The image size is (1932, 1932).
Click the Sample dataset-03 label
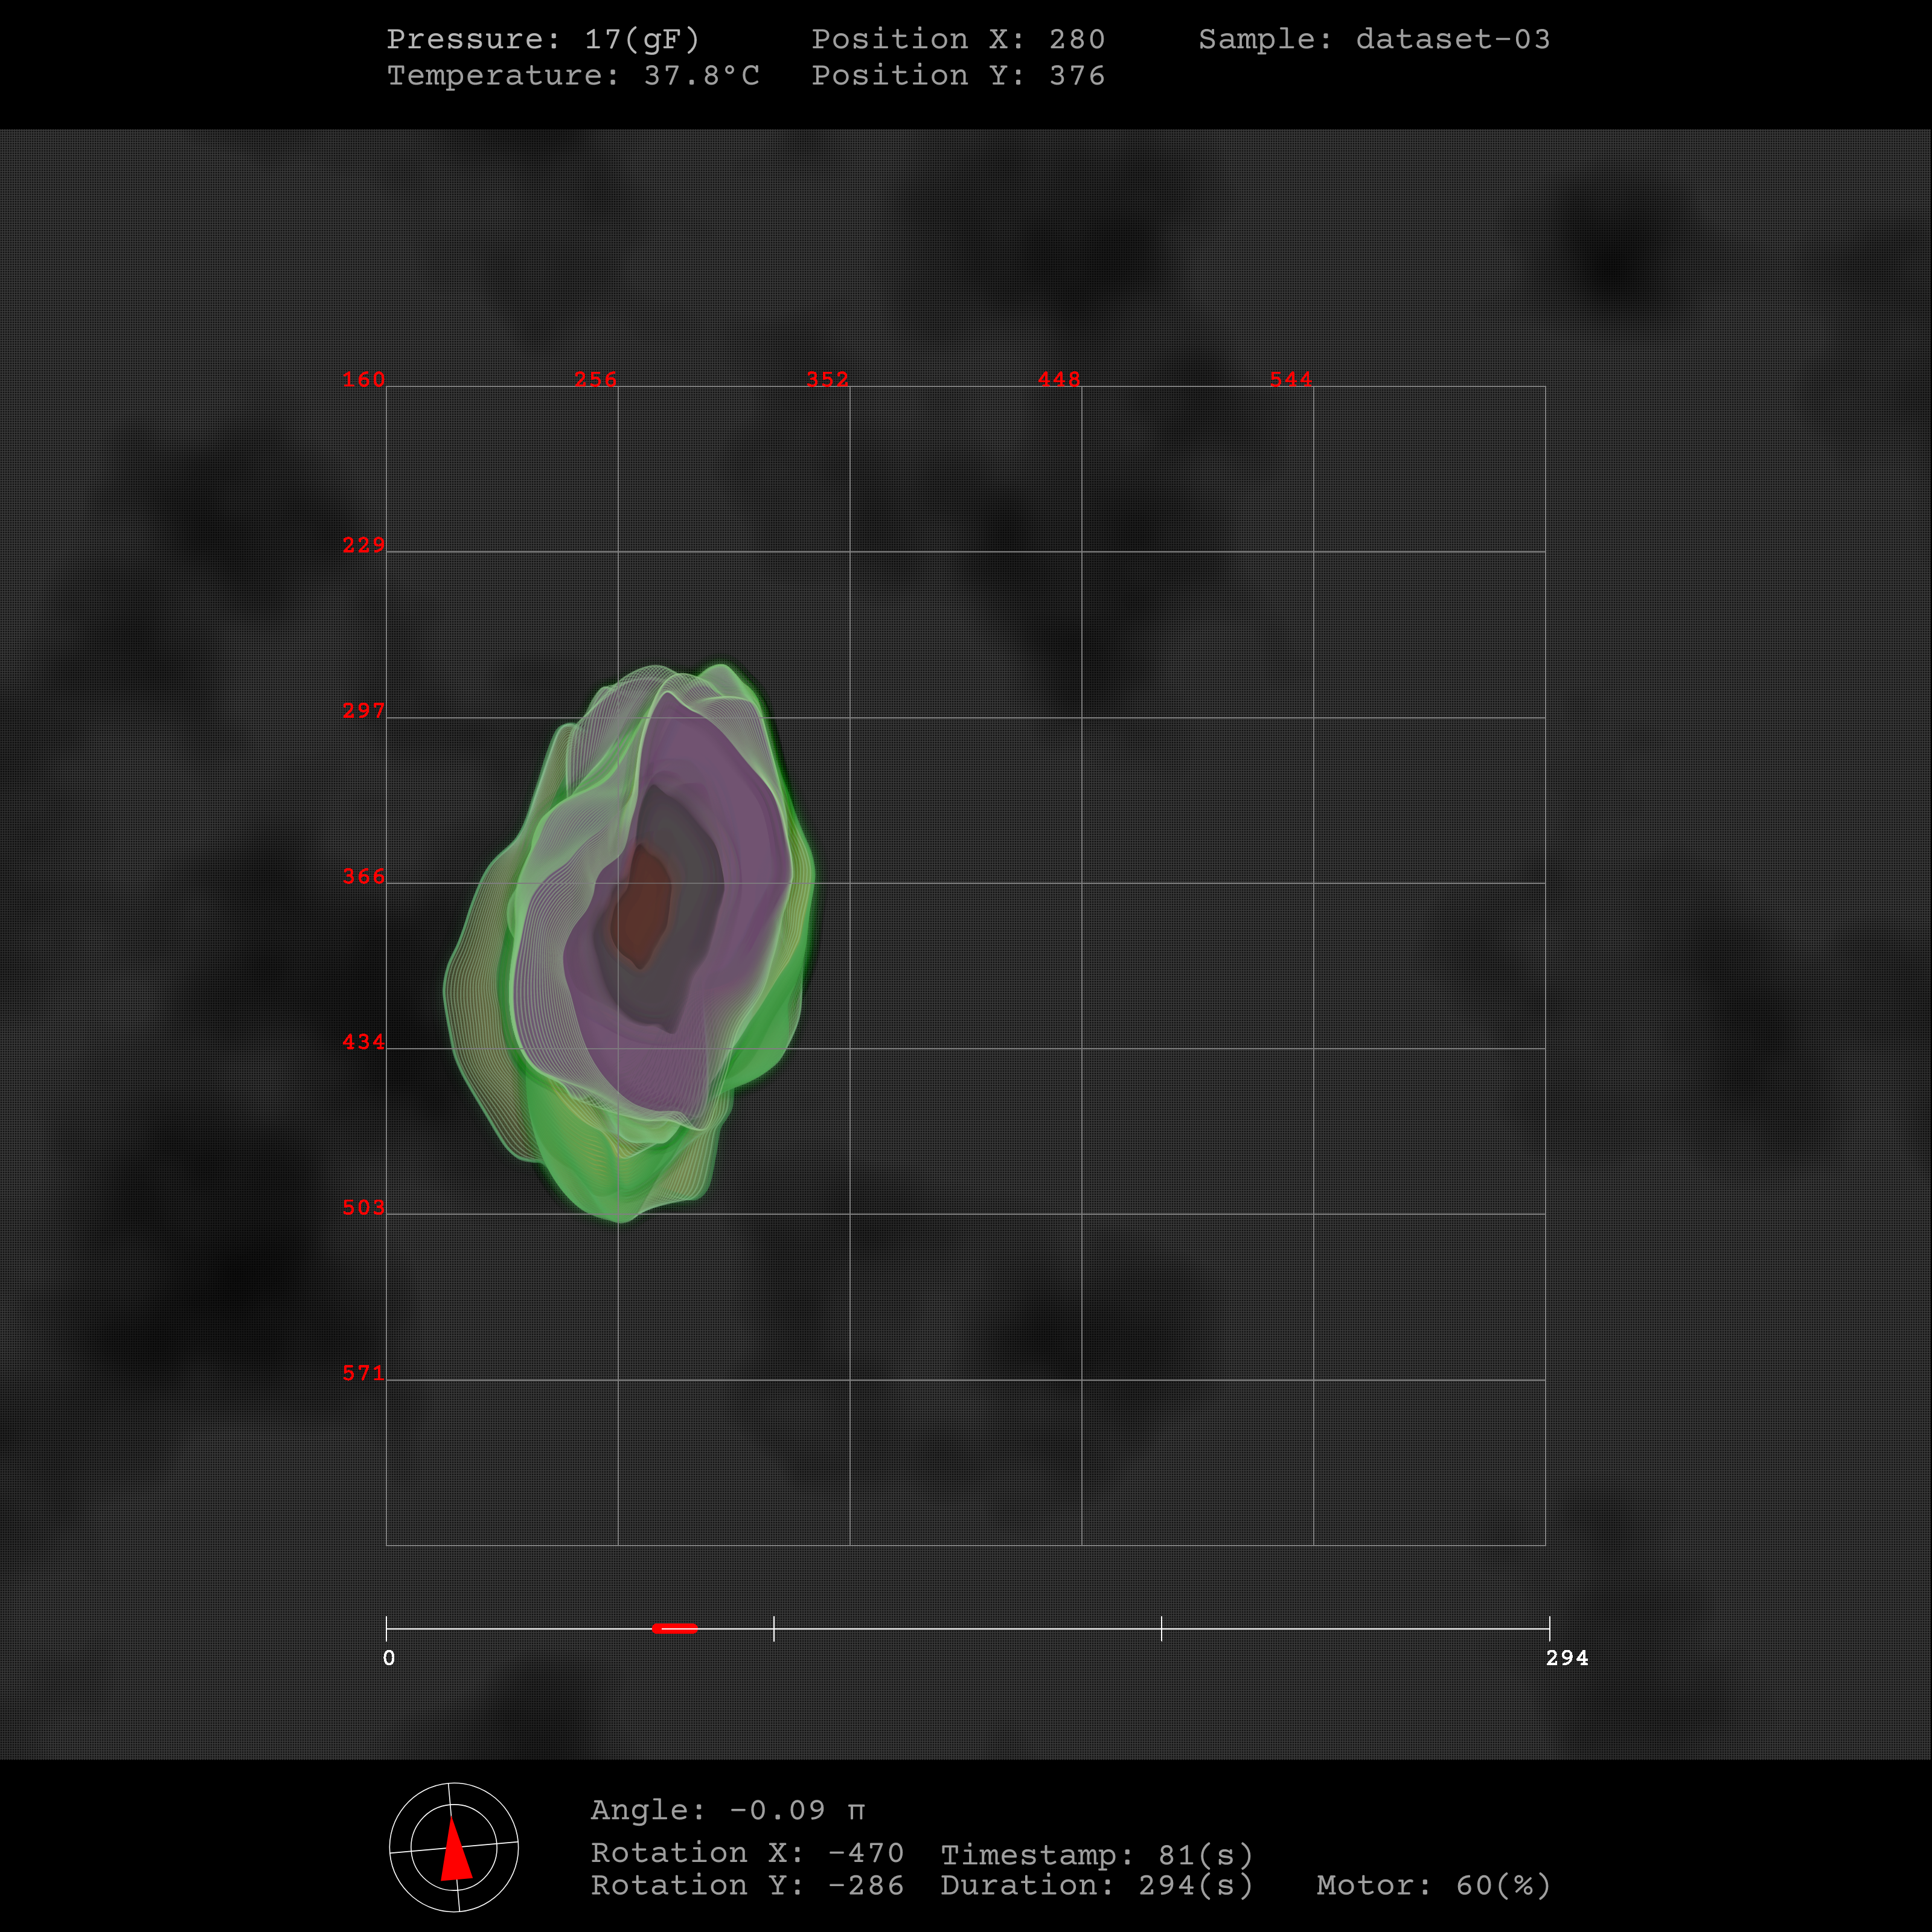(1374, 39)
